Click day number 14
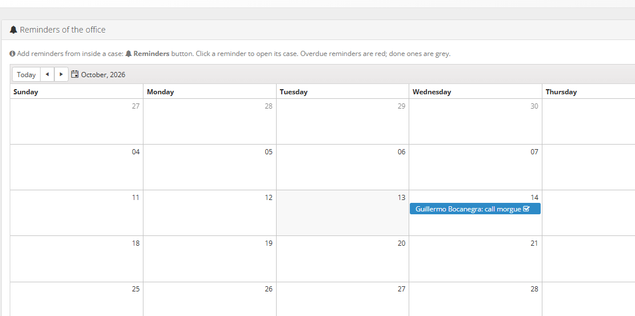635x316 pixels. tap(534, 197)
